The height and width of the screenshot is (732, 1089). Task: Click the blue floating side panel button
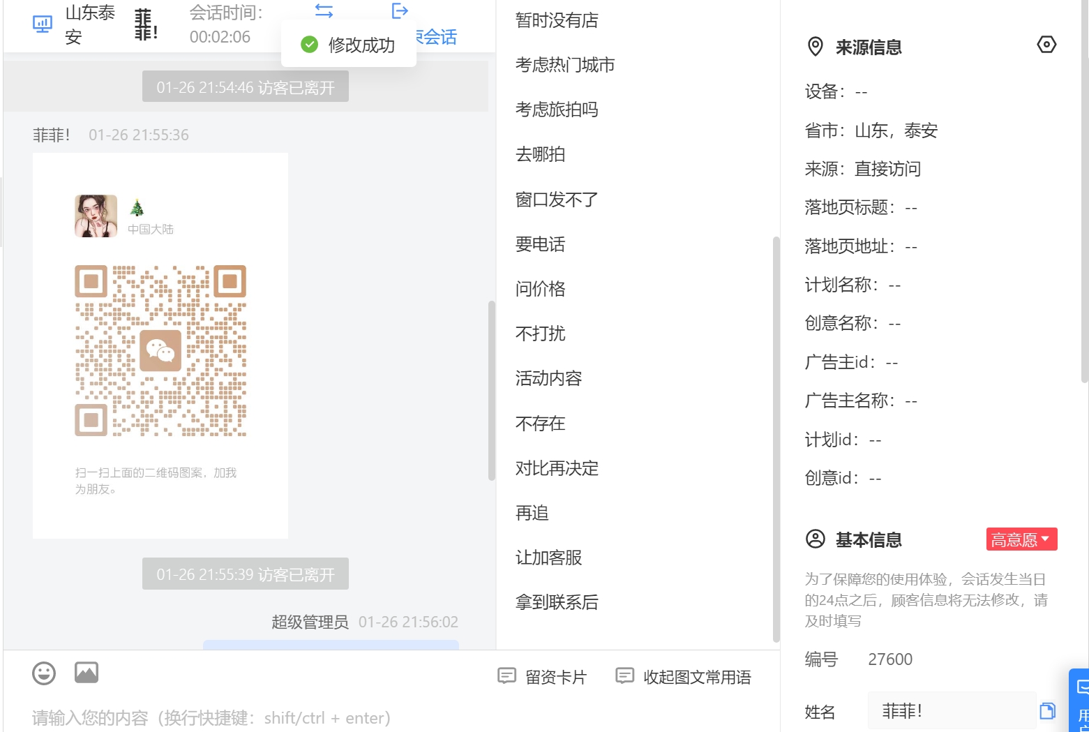[x=1079, y=700]
